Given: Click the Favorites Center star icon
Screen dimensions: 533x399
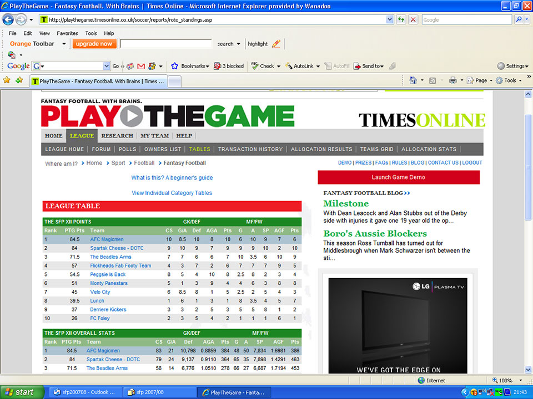Looking at the screenshot, I should tap(7, 80).
